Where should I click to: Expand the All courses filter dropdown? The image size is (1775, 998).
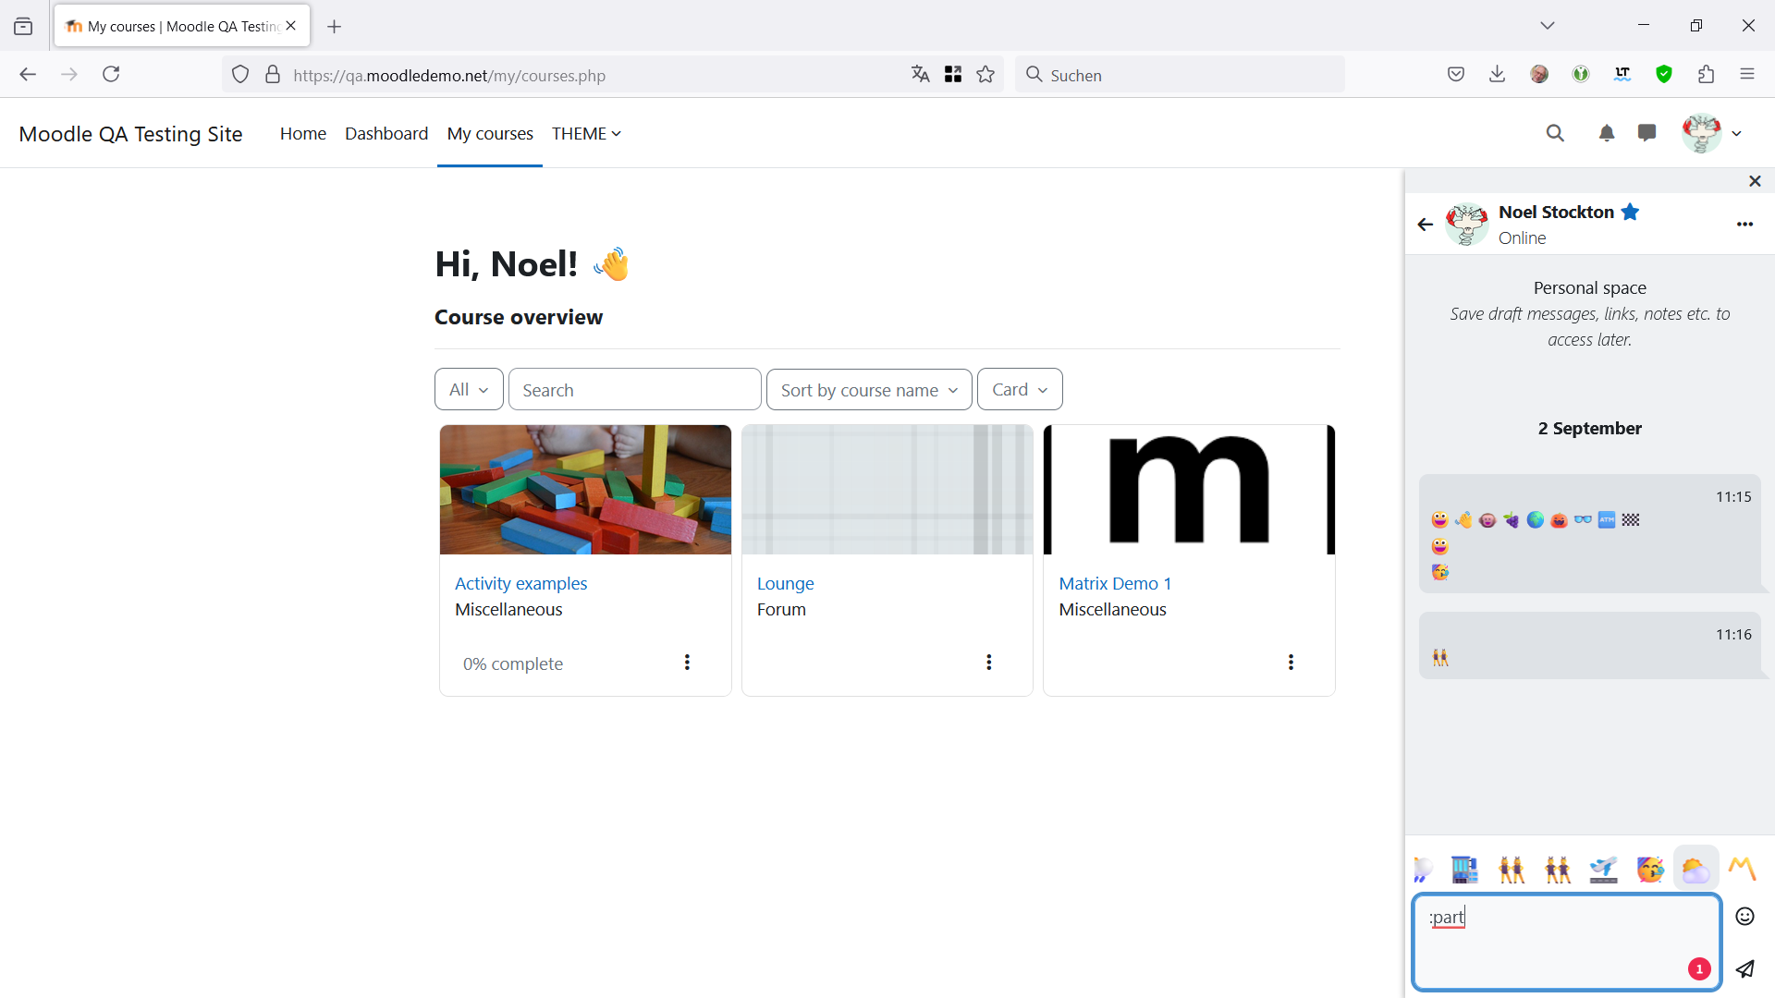point(469,389)
